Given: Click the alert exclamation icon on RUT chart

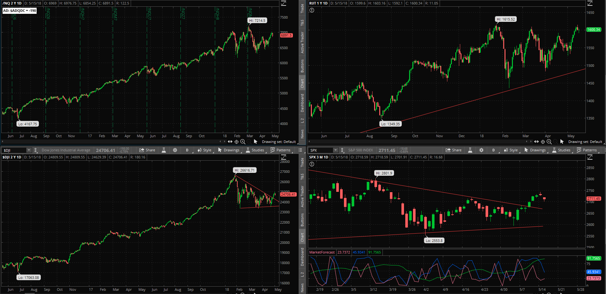Looking at the screenshot, I should pos(312,10).
